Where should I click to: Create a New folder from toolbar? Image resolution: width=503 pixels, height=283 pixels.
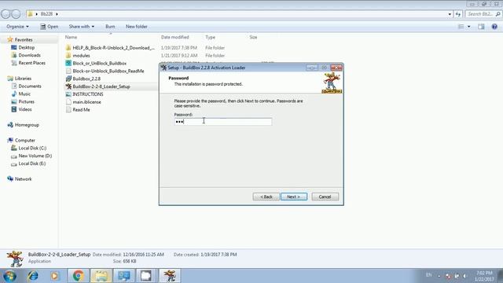pos(136,27)
